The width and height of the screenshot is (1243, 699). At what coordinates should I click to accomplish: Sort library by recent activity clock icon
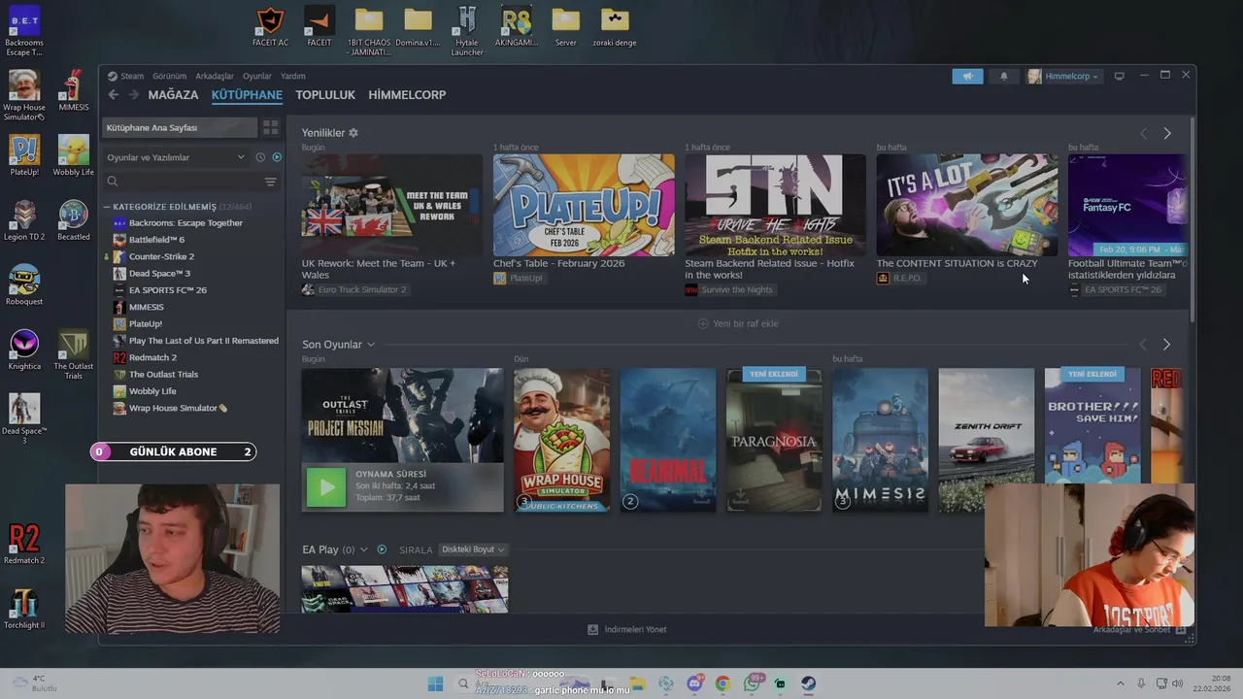tap(260, 157)
